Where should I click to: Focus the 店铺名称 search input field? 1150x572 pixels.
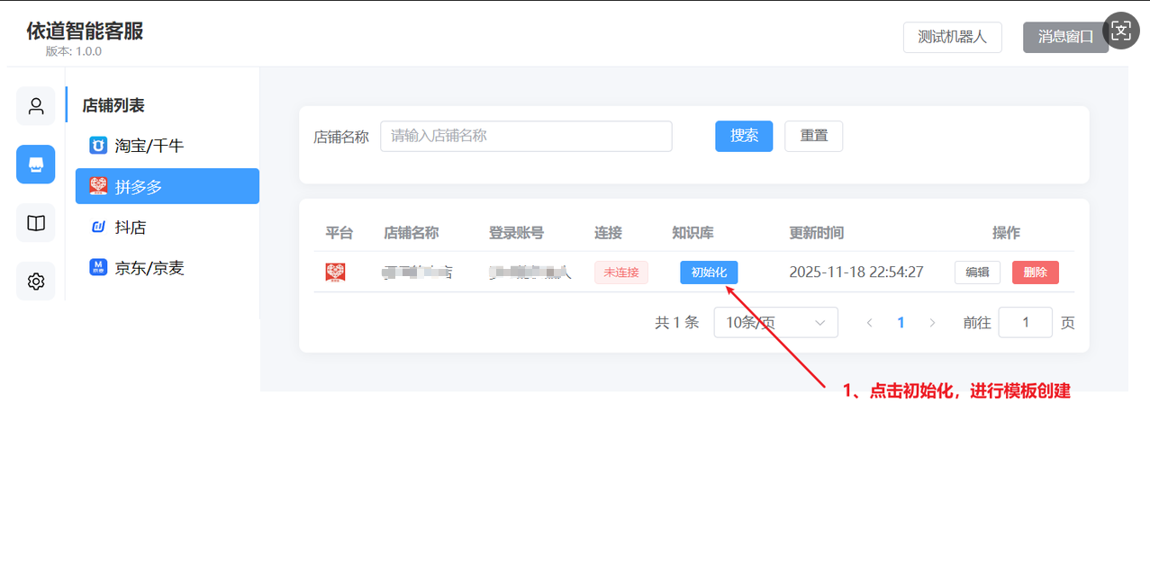coord(526,136)
